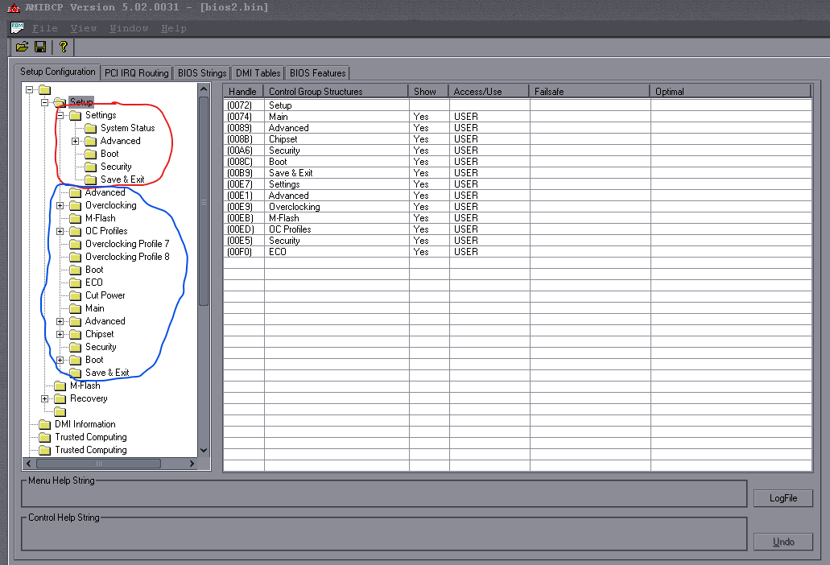The width and height of the screenshot is (830, 565).
Task: Click the tree's horizontal scroll right arrow
Action: point(192,464)
